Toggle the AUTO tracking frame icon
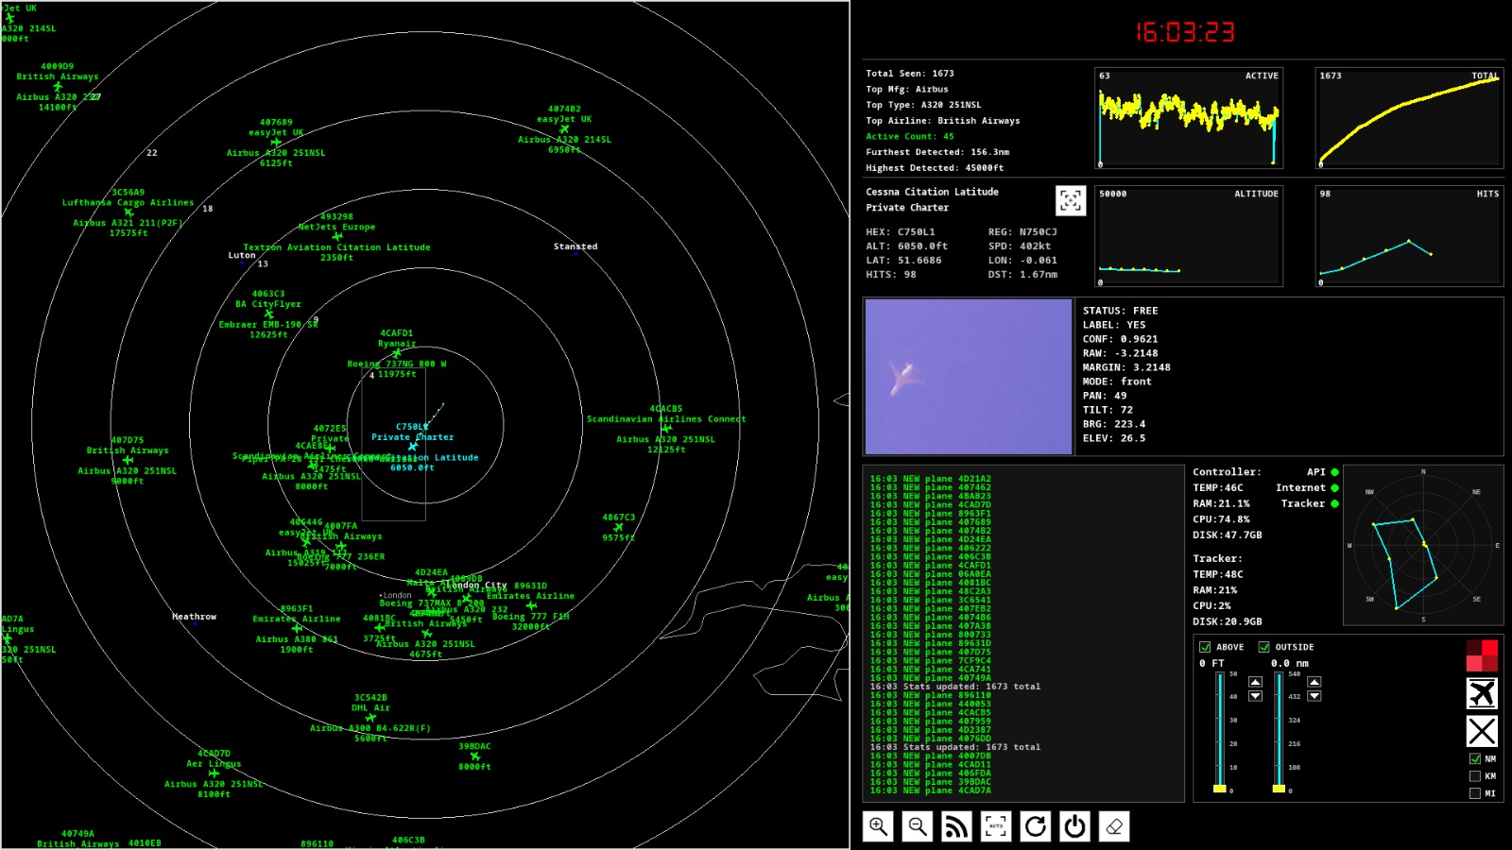This screenshot has height=850, width=1512. pyautogui.click(x=996, y=826)
